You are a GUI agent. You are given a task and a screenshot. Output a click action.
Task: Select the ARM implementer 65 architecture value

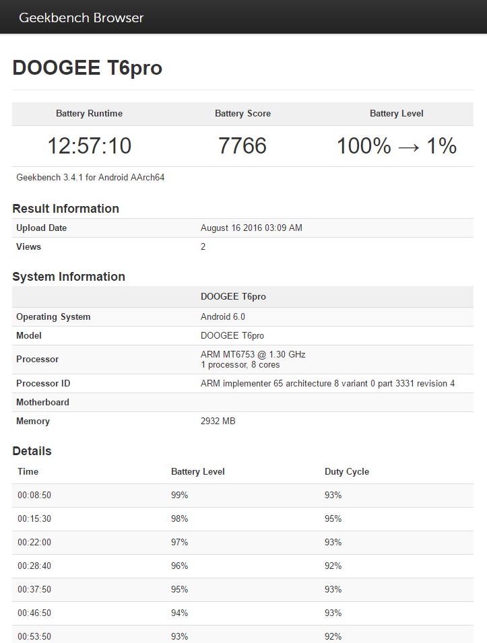click(327, 383)
